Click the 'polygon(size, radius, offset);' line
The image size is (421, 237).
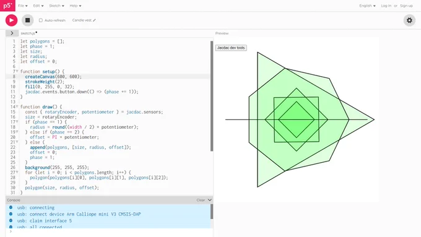click(62, 187)
